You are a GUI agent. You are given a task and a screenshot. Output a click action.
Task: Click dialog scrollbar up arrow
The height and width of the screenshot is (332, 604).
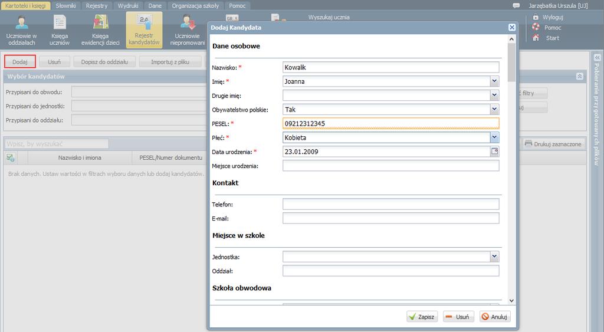511,39
